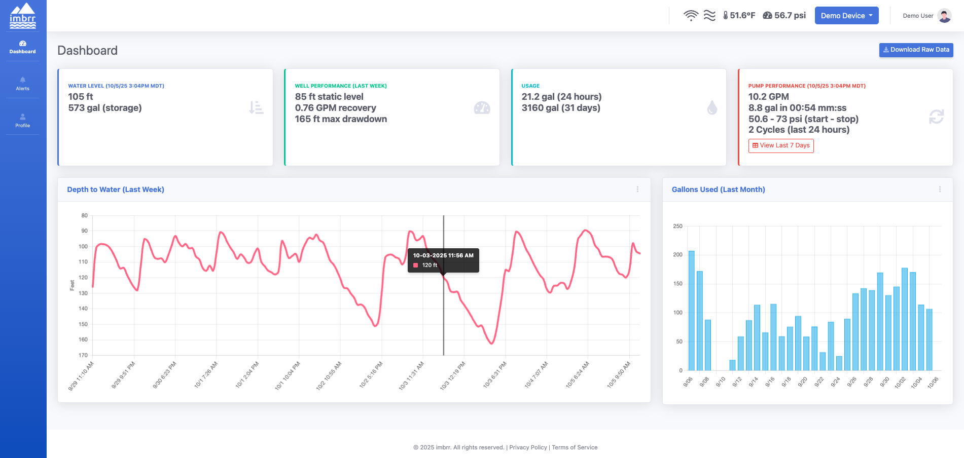Click the Download Raw Data button
Image resolution: width=964 pixels, height=458 pixels.
pyautogui.click(x=916, y=50)
